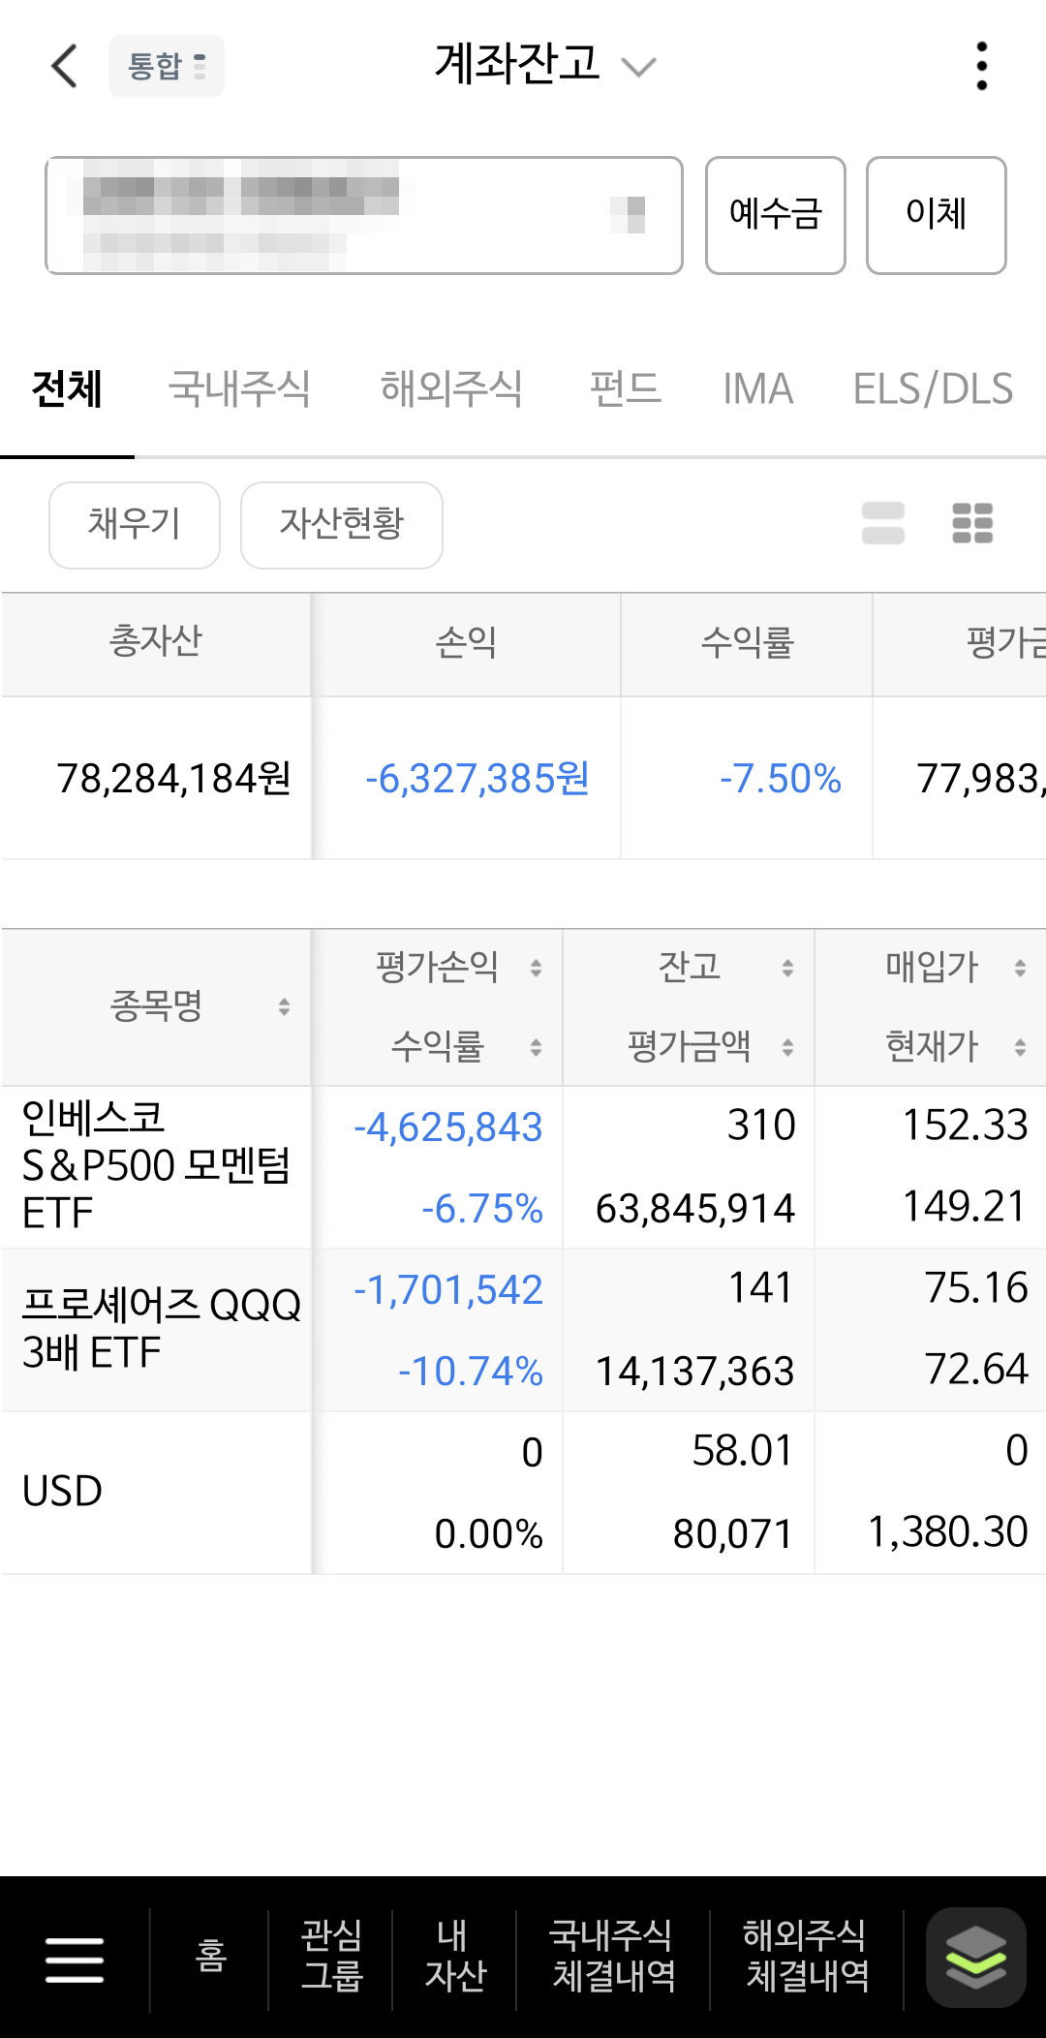Image resolution: width=1046 pixels, height=2038 pixels.
Task: Sort by 종목명 column arrows
Action: coord(284,1006)
